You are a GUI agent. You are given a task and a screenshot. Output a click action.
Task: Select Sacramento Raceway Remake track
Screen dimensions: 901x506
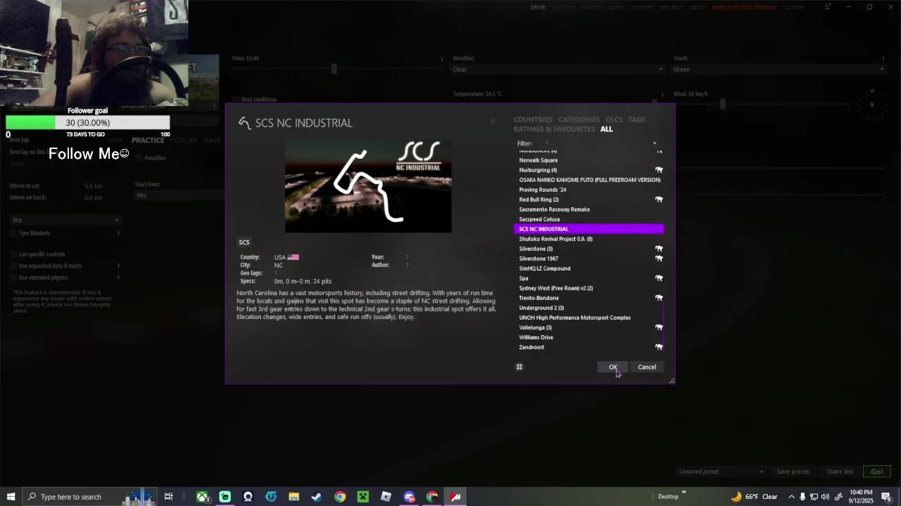[x=555, y=209]
